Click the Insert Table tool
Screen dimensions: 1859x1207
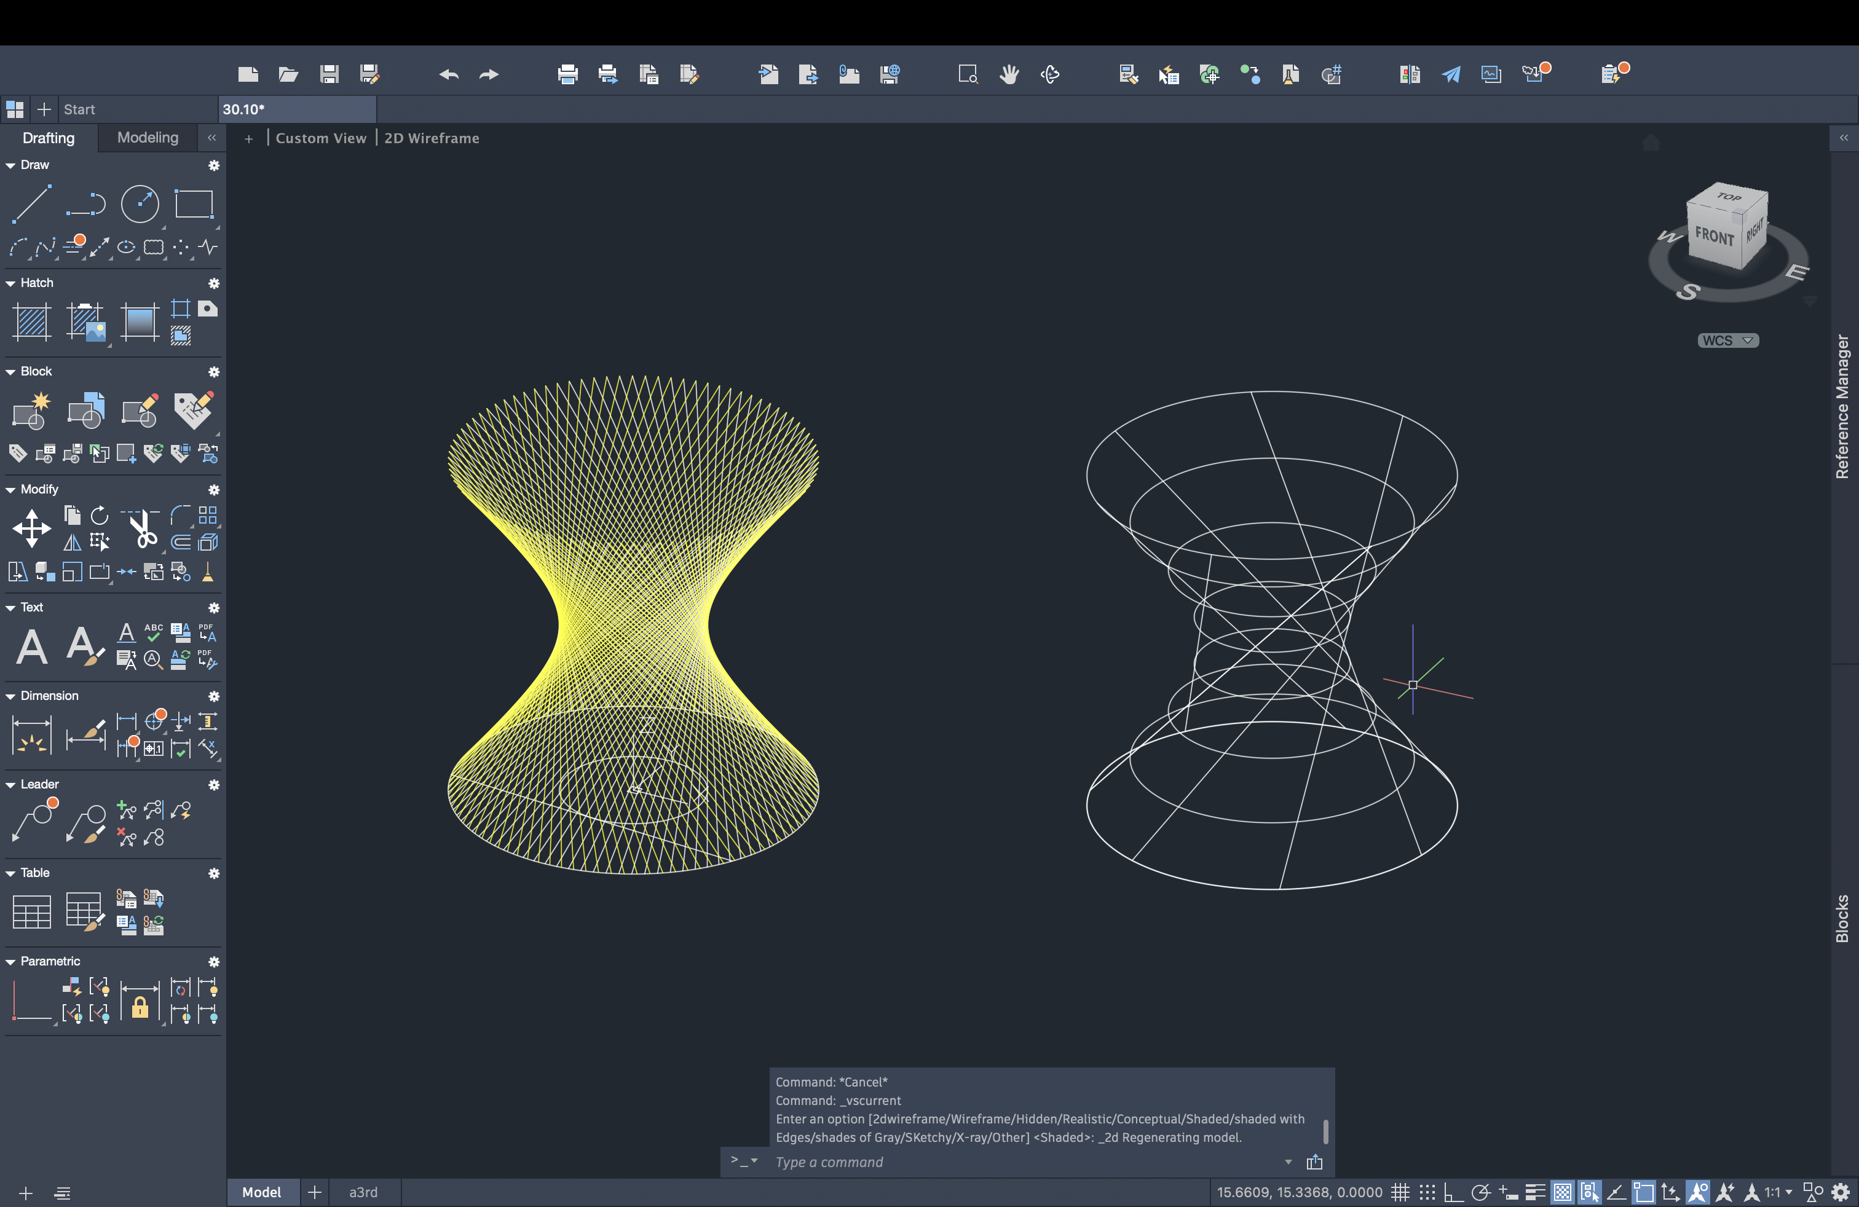[31, 911]
